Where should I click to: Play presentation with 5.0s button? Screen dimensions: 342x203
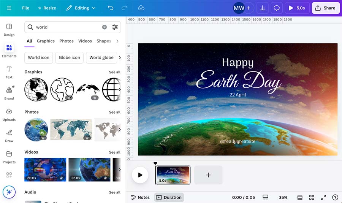point(297,8)
